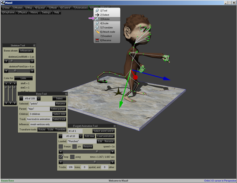Go to previous bone with minus button
Viewport: 237px width, 183px height.
pos(21,99)
